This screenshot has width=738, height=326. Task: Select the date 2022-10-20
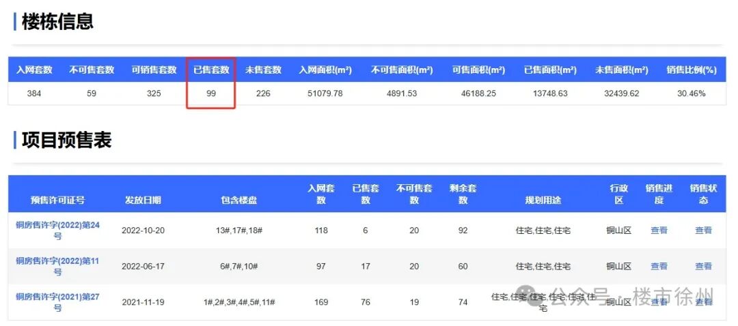click(143, 231)
